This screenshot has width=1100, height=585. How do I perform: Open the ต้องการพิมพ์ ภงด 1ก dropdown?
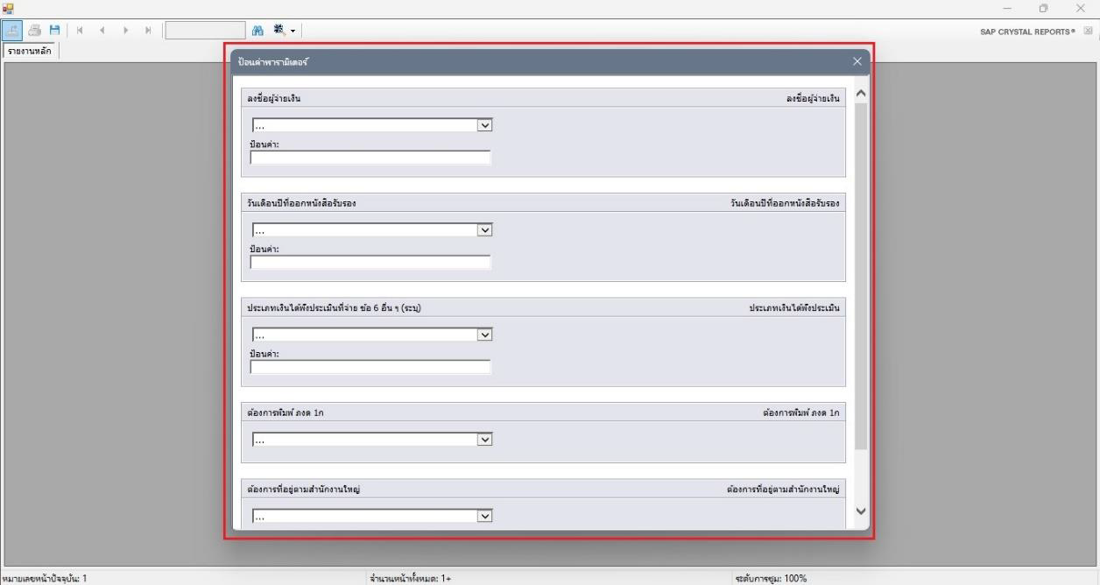484,440
